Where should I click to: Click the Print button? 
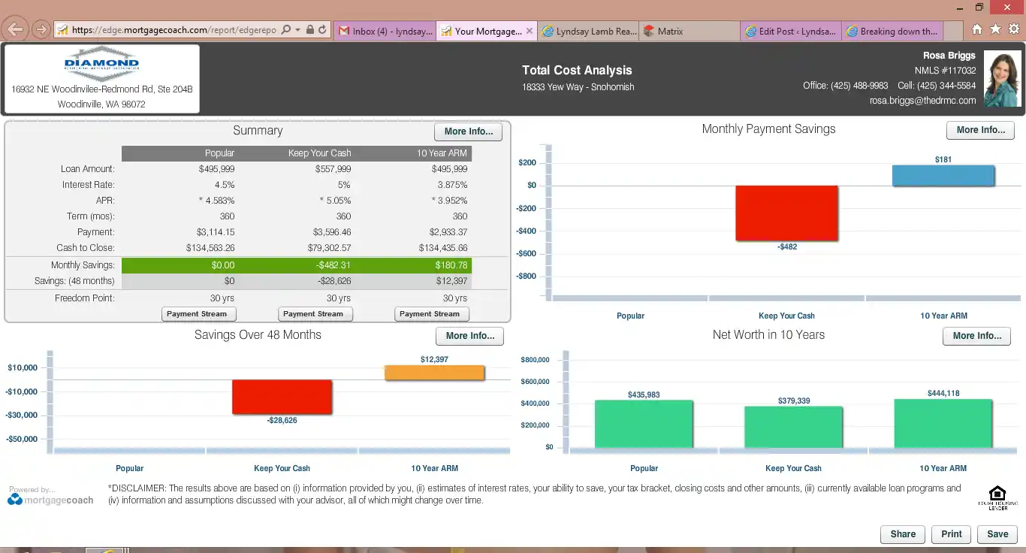tap(951, 534)
